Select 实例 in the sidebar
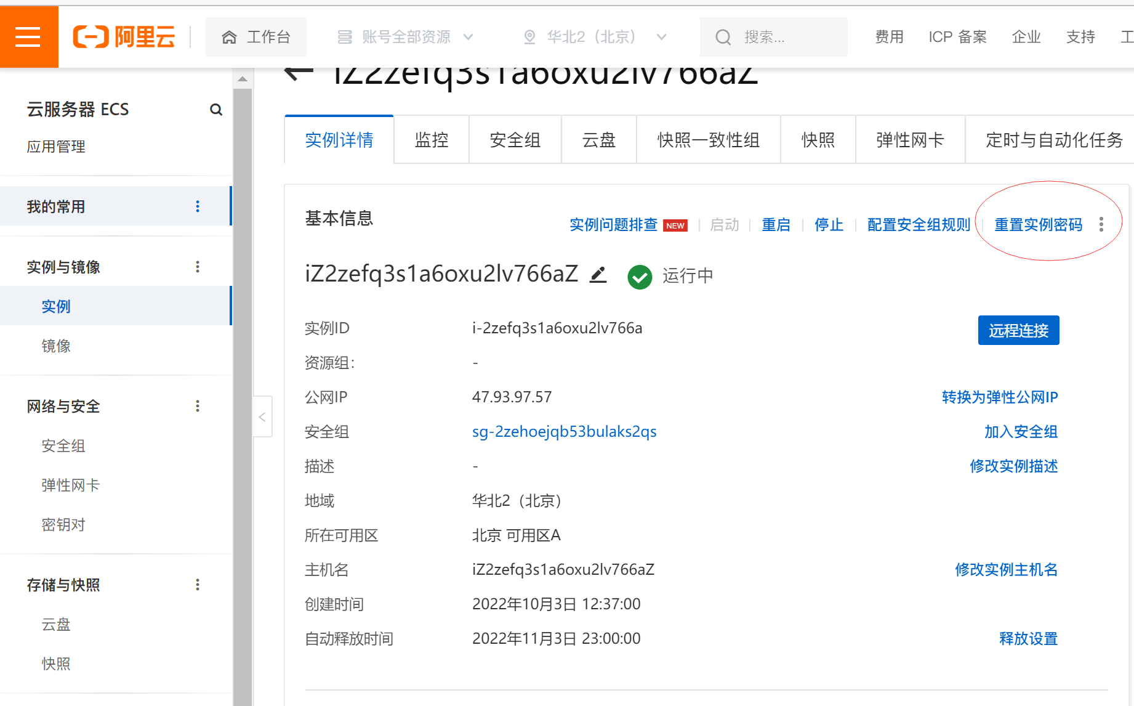Screen dimensions: 1134x706 click(116, 306)
